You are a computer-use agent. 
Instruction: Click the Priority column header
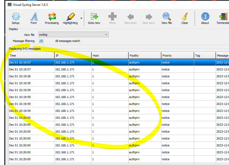pos(177,55)
